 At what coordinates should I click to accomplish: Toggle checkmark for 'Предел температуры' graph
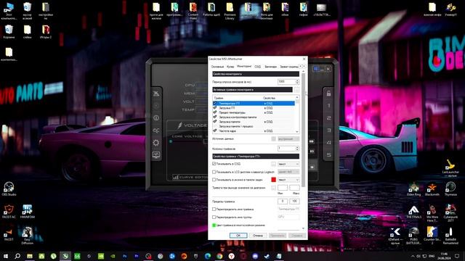pyautogui.click(x=215, y=112)
